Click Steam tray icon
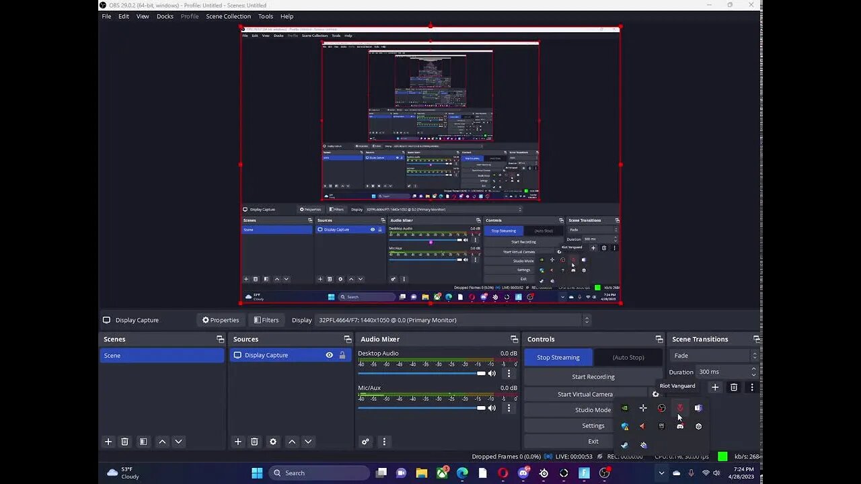Viewport: 861px width, 484px height. click(625, 445)
